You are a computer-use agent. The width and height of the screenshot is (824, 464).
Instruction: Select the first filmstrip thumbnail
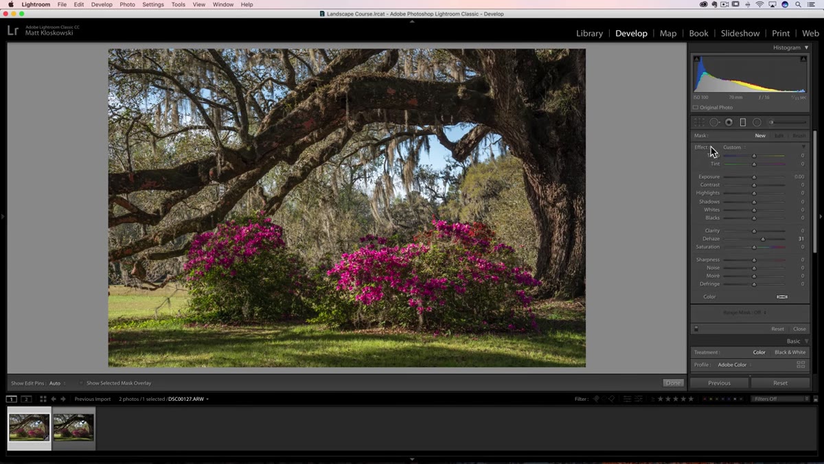pyautogui.click(x=29, y=428)
